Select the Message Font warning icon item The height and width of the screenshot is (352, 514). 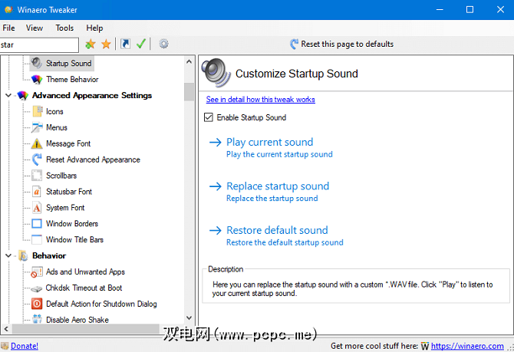(x=38, y=143)
